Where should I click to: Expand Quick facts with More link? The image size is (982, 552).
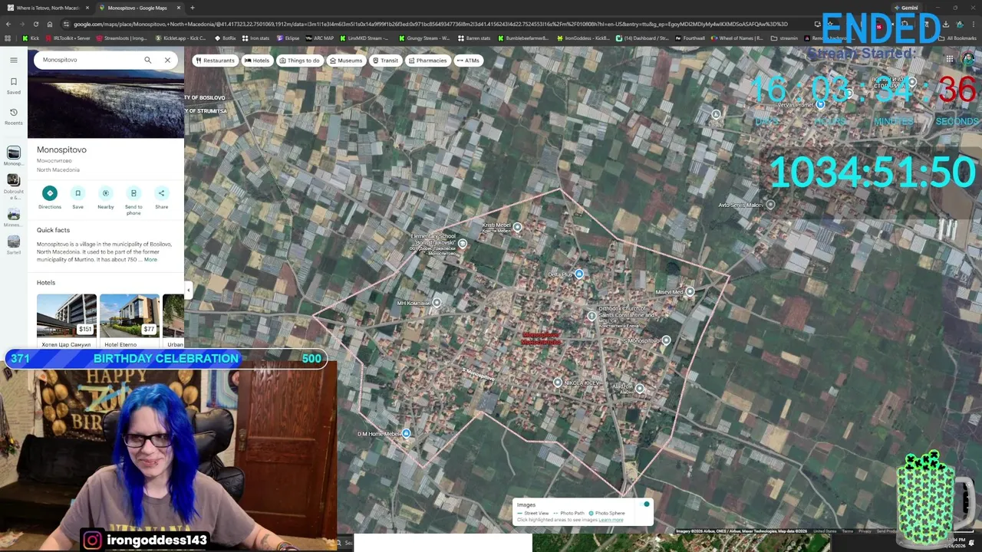click(150, 260)
